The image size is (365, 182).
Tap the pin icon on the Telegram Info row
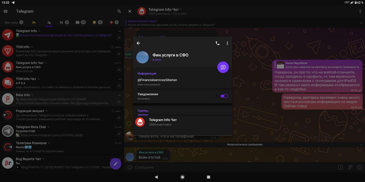(x=119, y=38)
